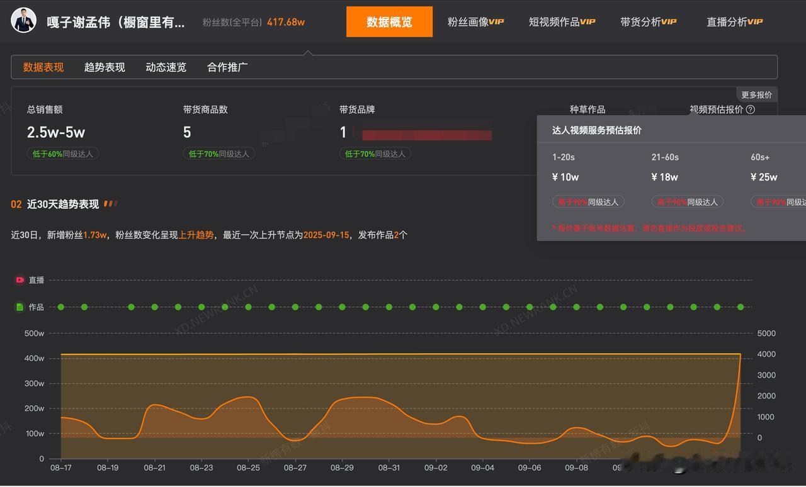Click the 更多报价 button
The width and height of the screenshot is (806, 487).
click(x=756, y=95)
